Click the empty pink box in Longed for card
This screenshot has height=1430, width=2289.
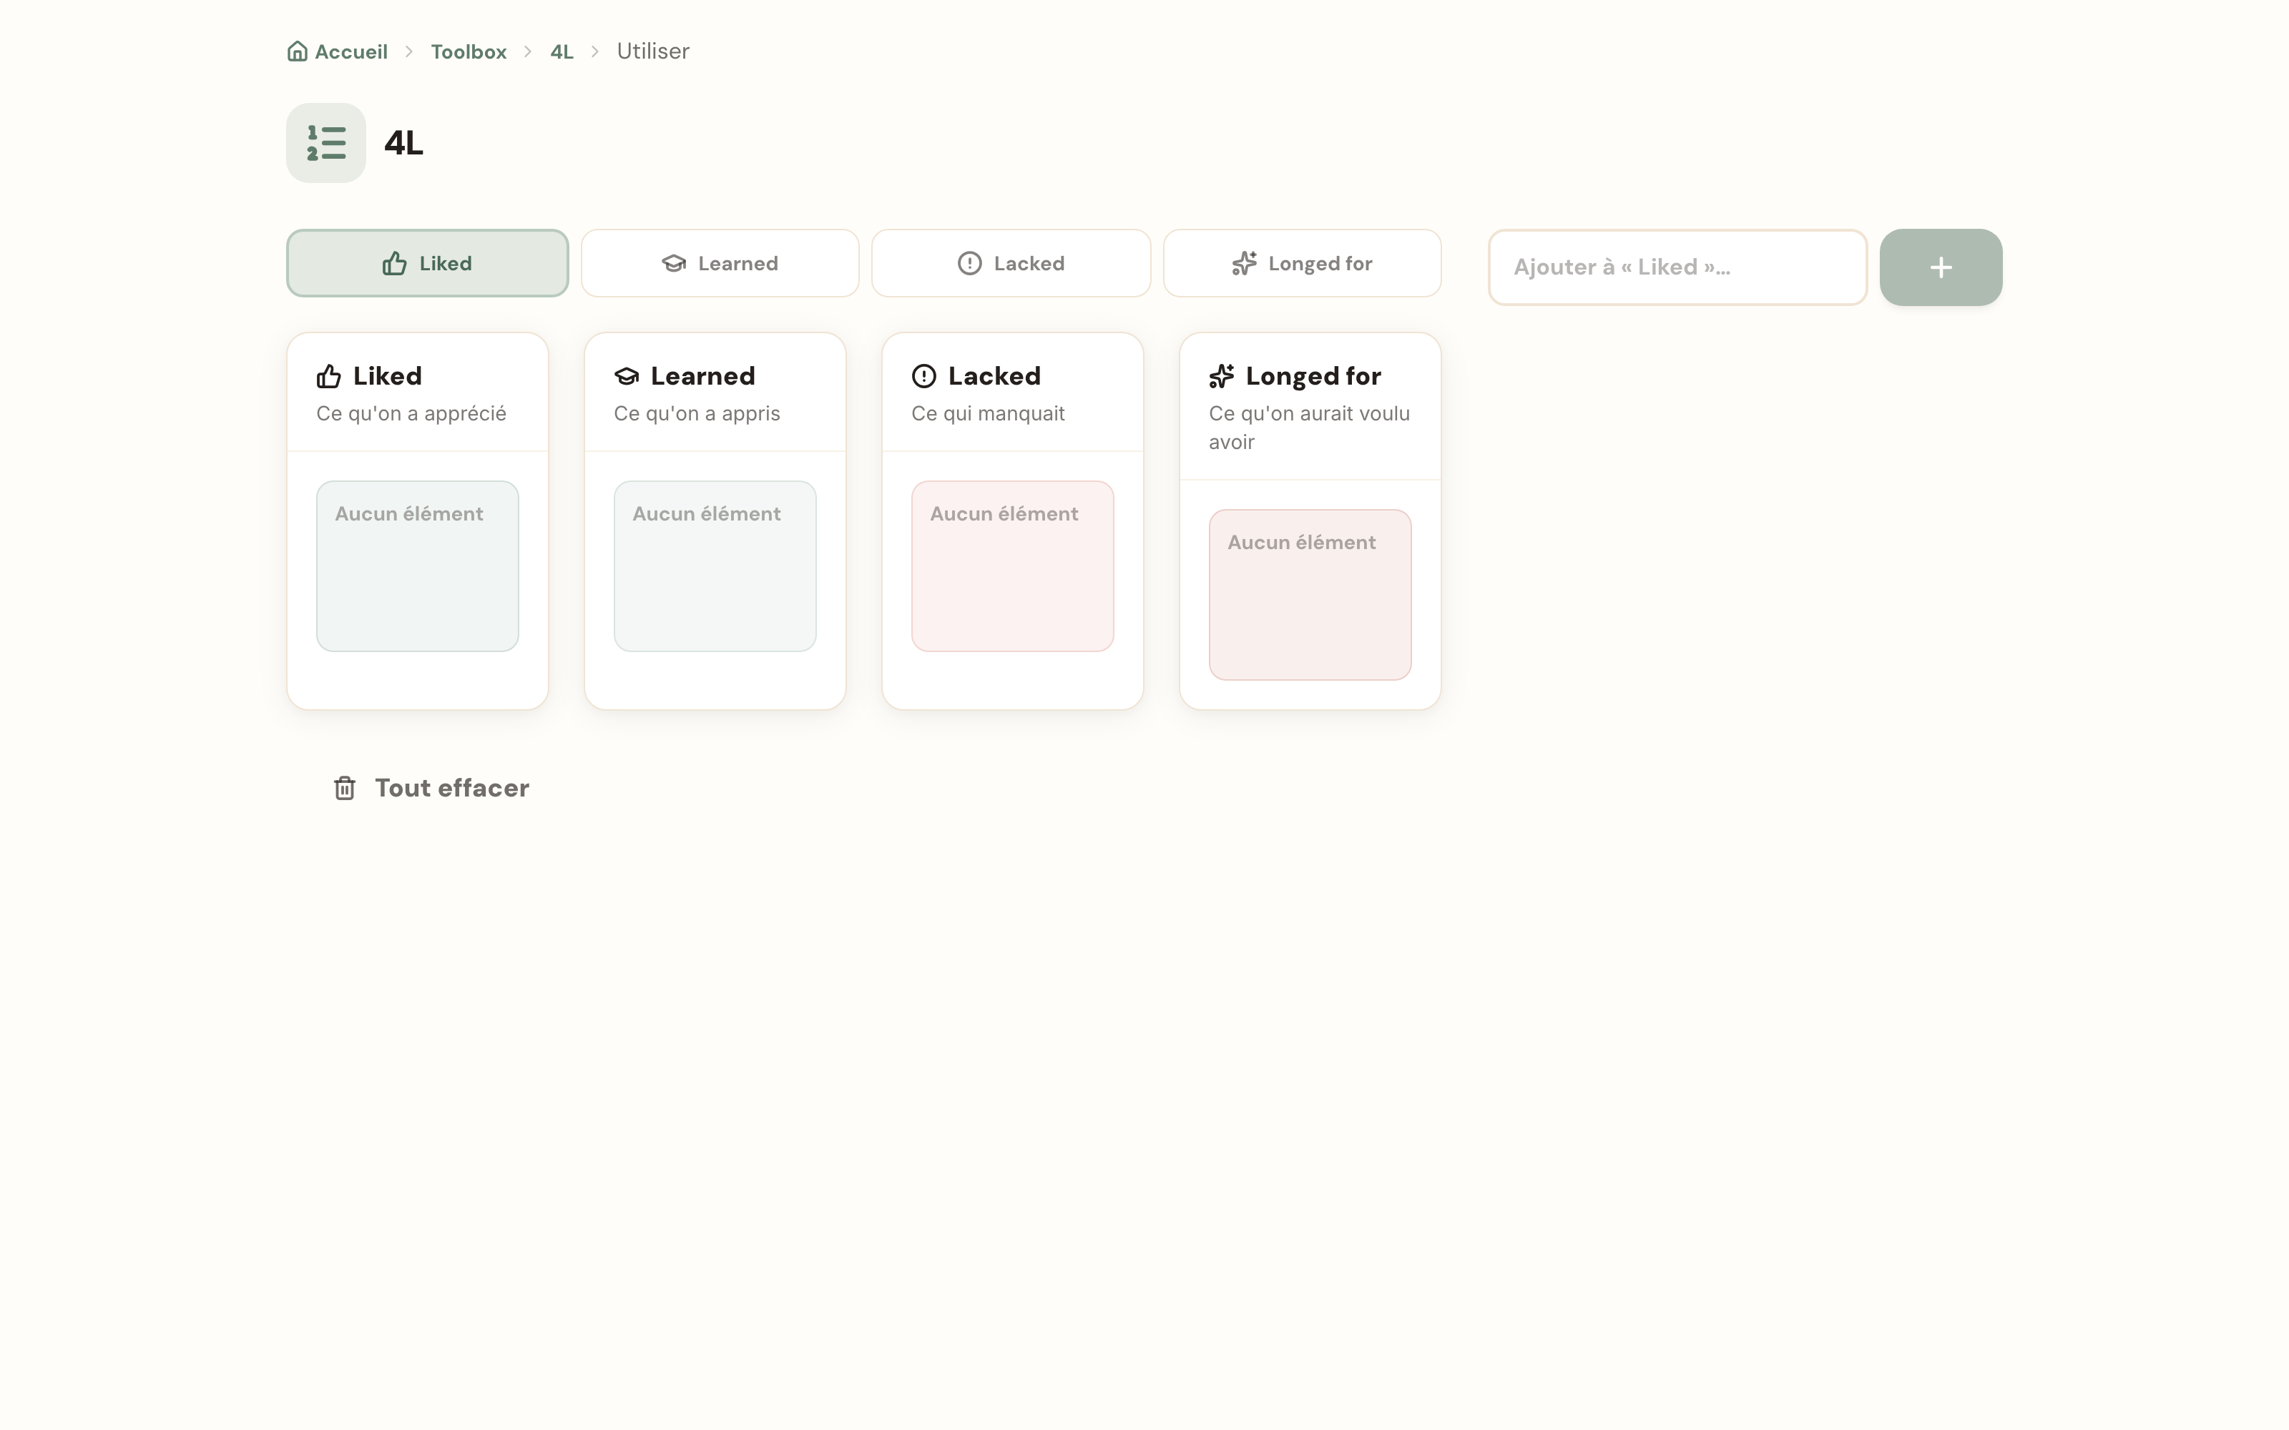1310,595
